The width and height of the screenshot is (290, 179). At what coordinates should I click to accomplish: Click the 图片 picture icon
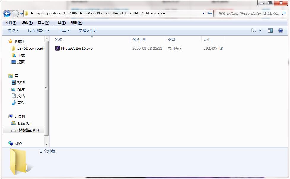[x=14, y=89]
